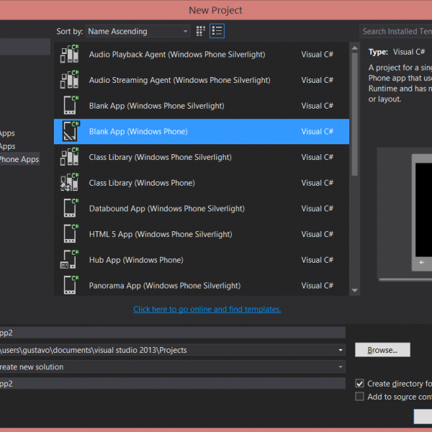Open the Create new solution dropdown

(x=341, y=366)
